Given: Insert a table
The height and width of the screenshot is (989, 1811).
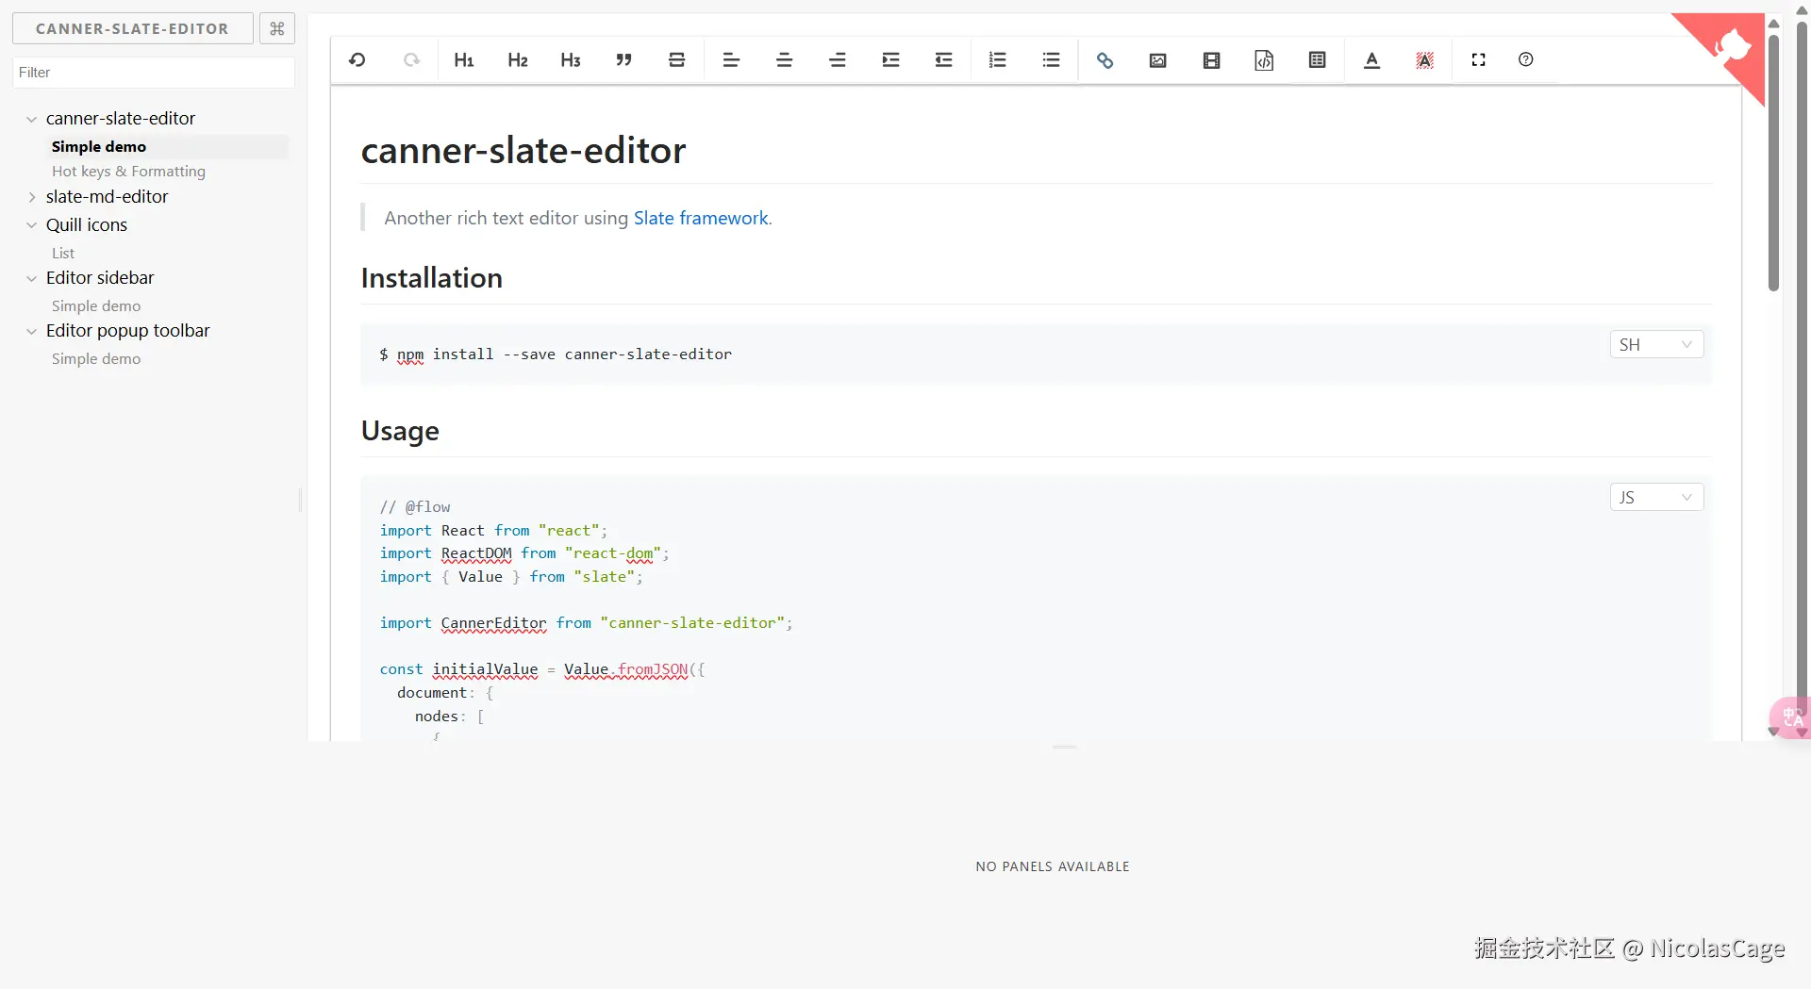Looking at the screenshot, I should pyautogui.click(x=1318, y=60).
